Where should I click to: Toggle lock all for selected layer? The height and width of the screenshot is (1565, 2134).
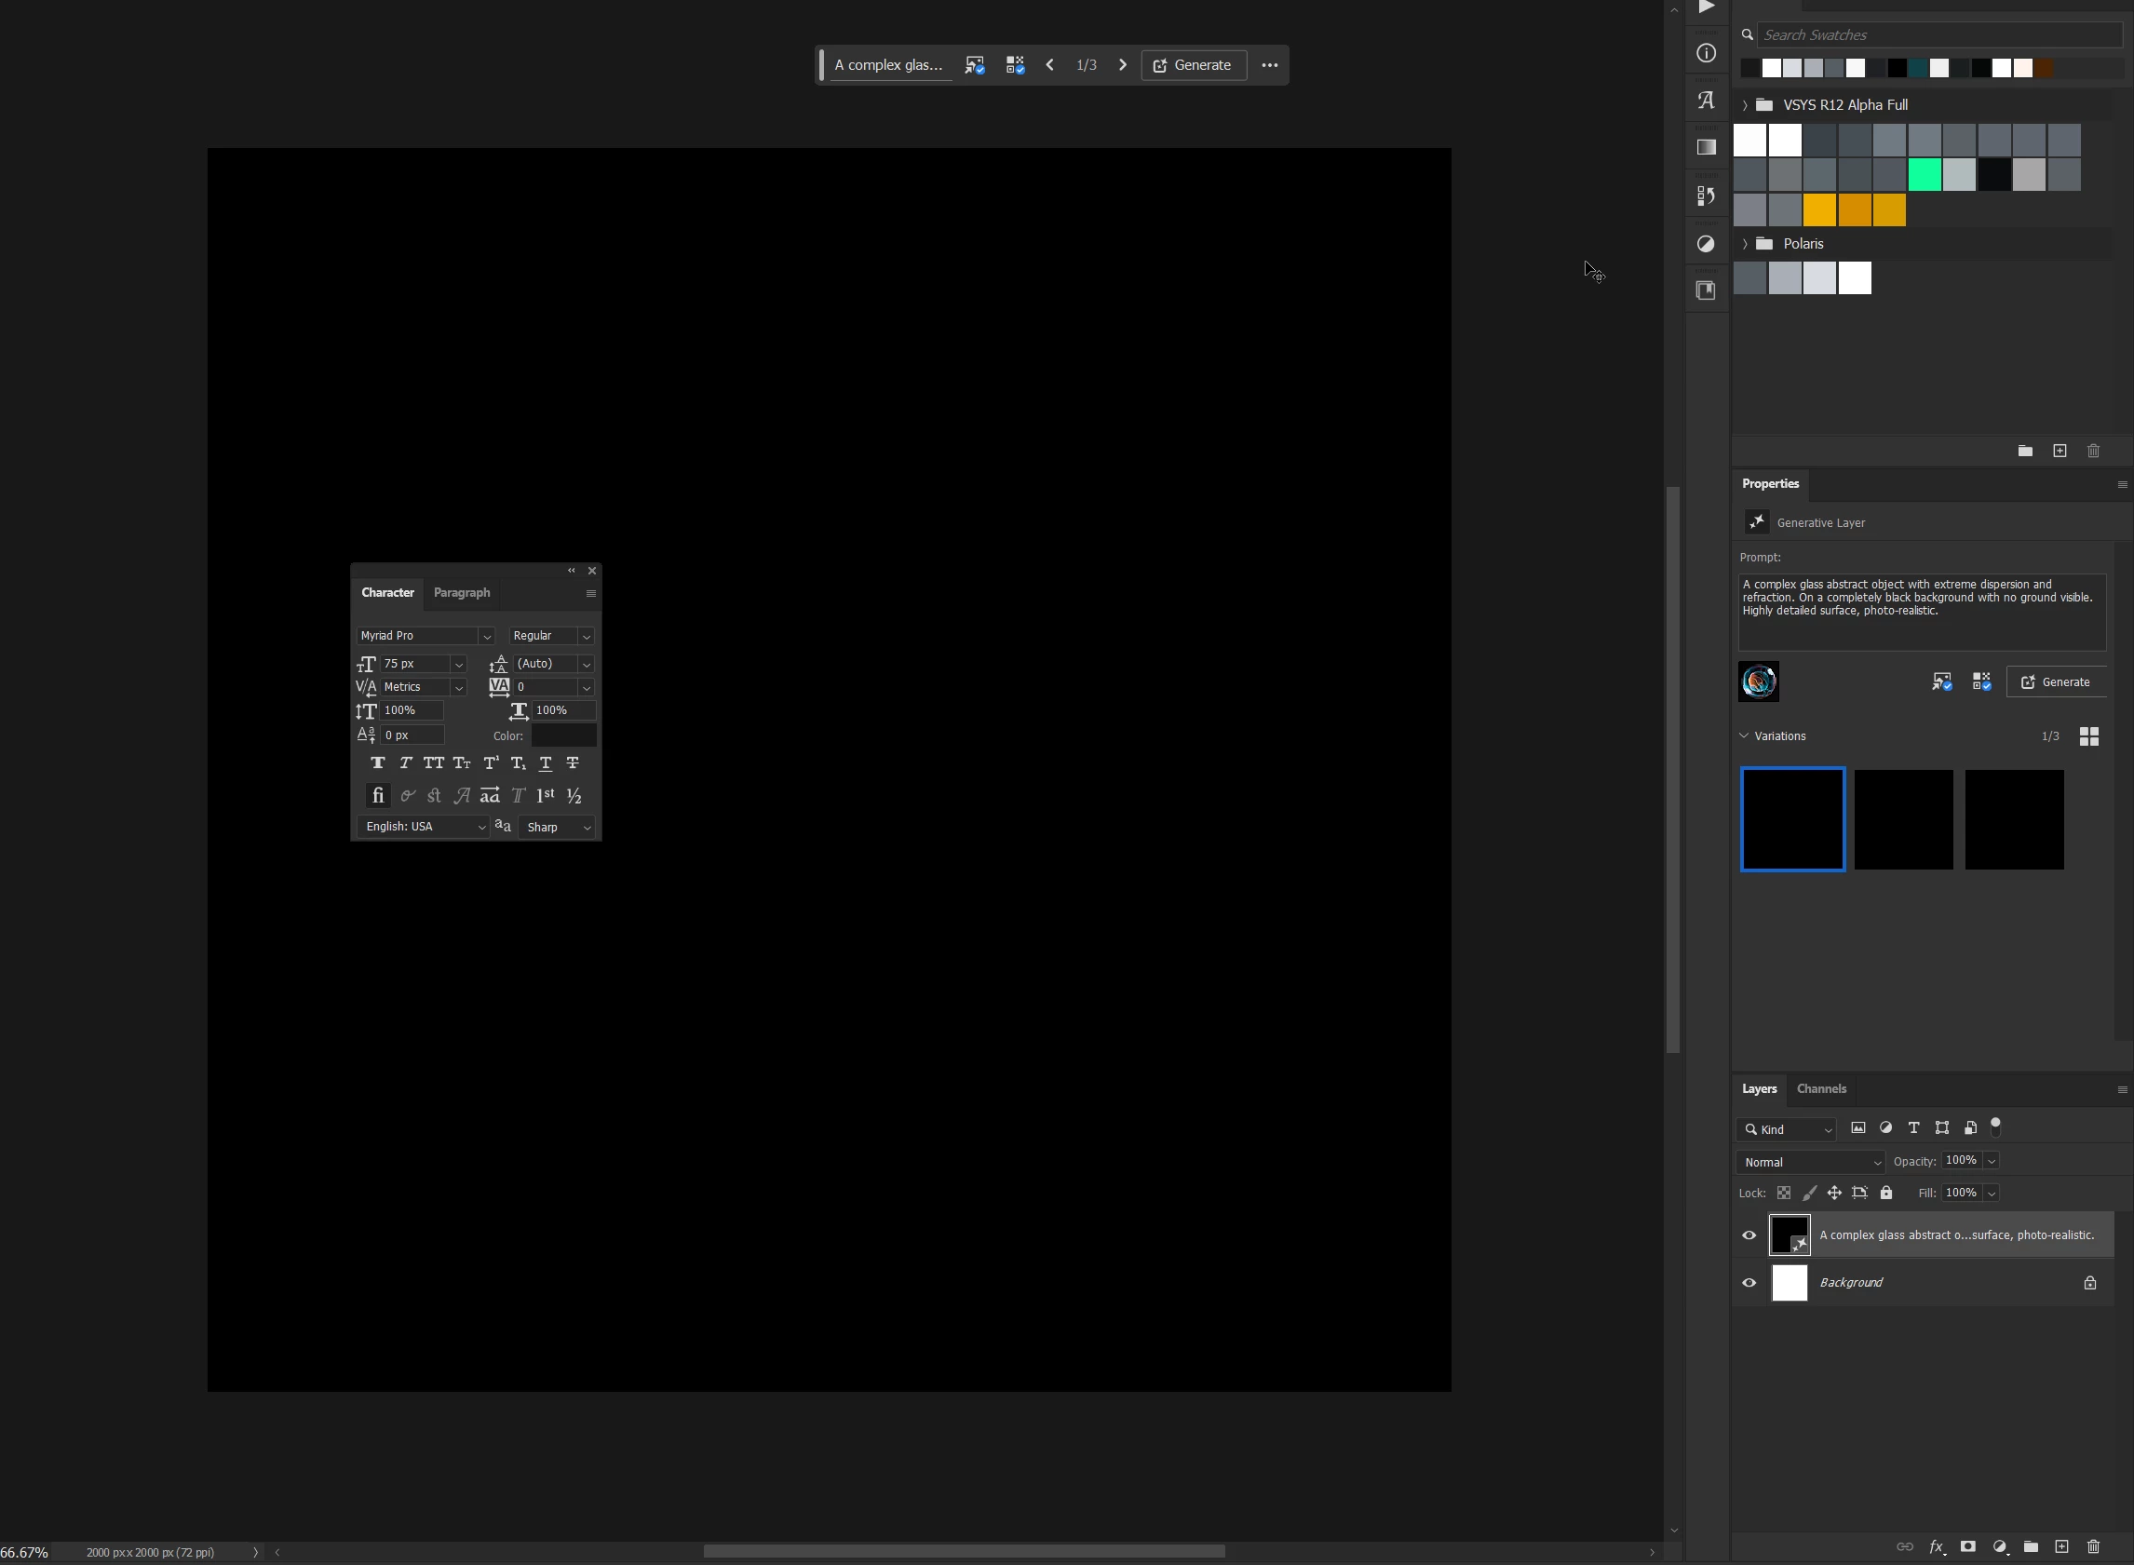tap(1886, 1194)
